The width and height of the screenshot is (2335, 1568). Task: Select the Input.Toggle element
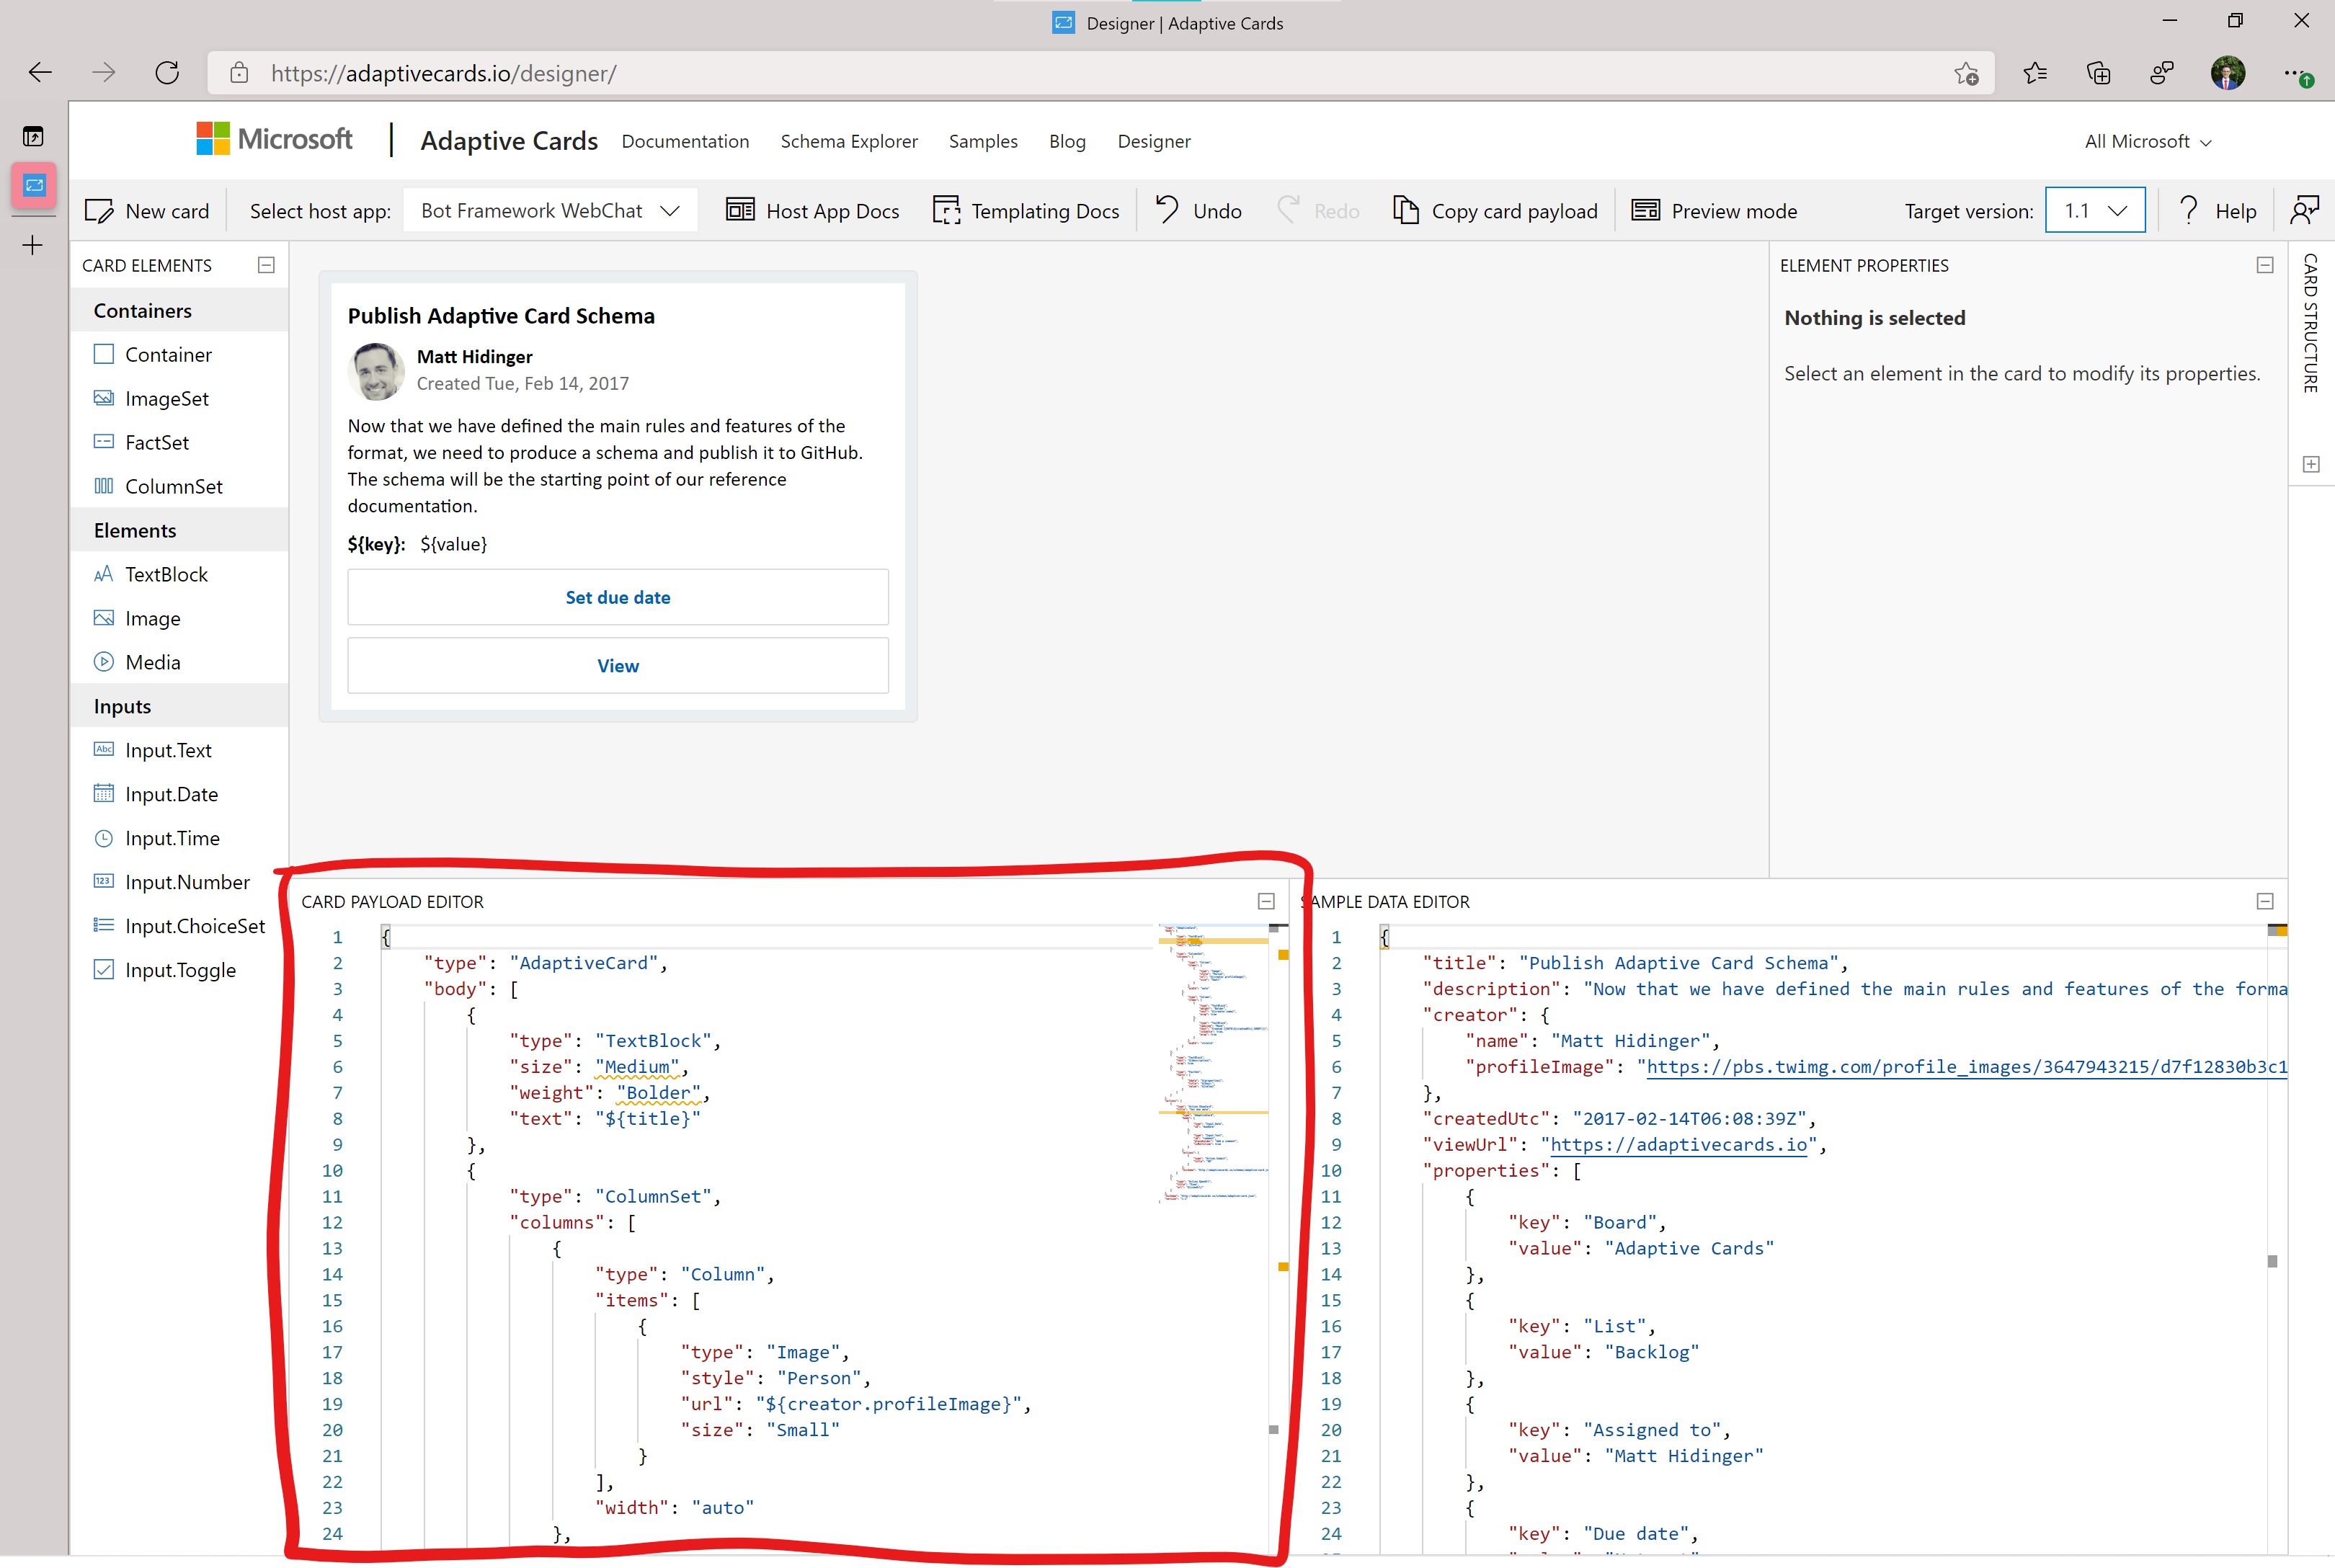[x=180, y=970]
